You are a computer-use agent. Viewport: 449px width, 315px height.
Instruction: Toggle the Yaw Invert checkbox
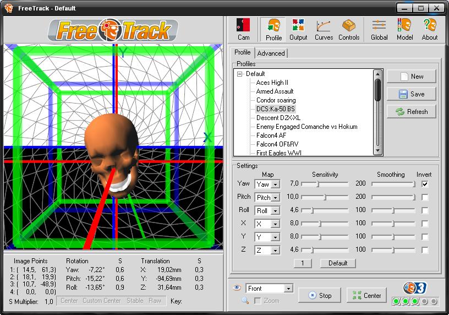point(425,184)
